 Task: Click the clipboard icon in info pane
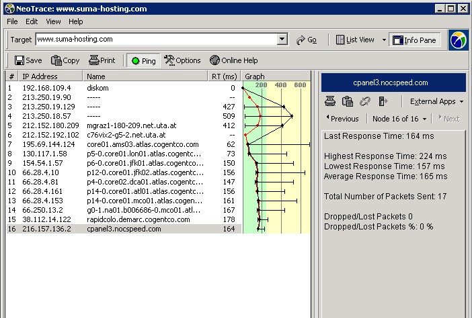348,101
